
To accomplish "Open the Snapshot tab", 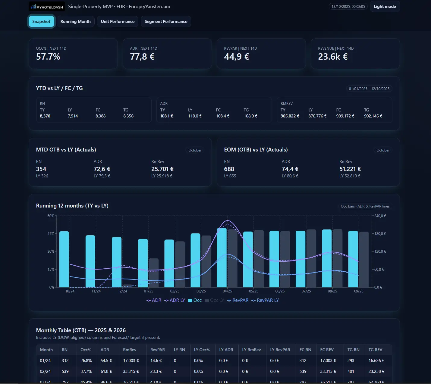I will point(41,22).
